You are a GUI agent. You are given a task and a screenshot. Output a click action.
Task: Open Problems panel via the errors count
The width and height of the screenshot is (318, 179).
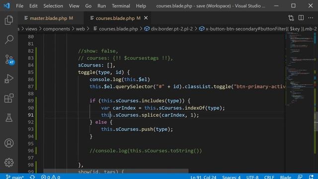(46, 177)
